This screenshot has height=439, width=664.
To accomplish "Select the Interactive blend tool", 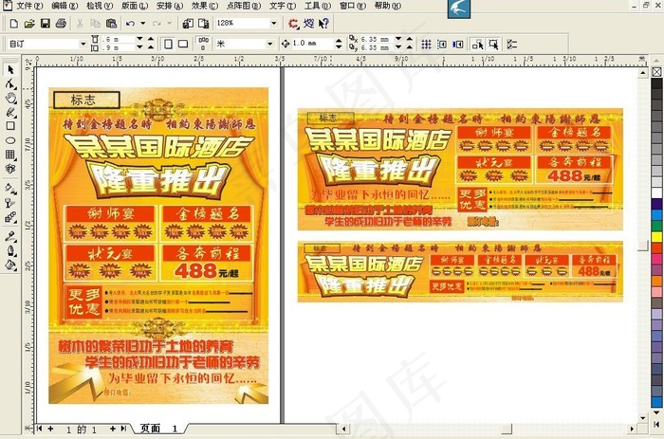I will click(x=10, y=217).
